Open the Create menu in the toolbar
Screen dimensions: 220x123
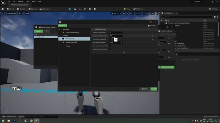11,9
